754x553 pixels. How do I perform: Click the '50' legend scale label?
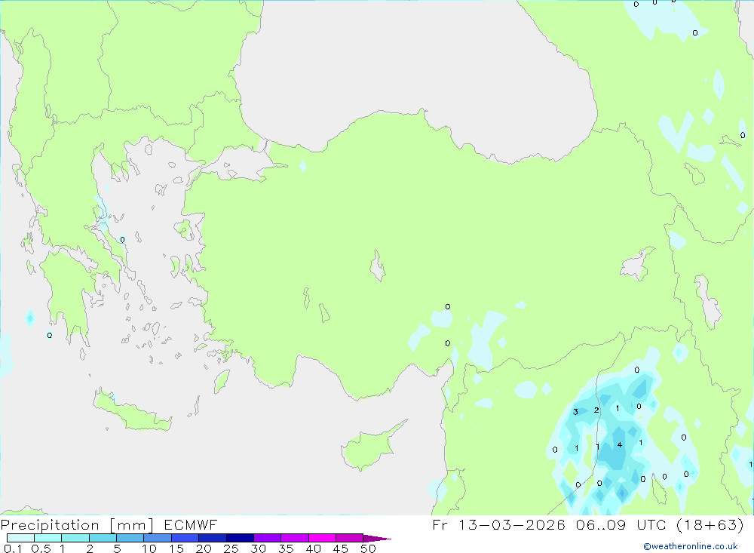pos(369,548)
